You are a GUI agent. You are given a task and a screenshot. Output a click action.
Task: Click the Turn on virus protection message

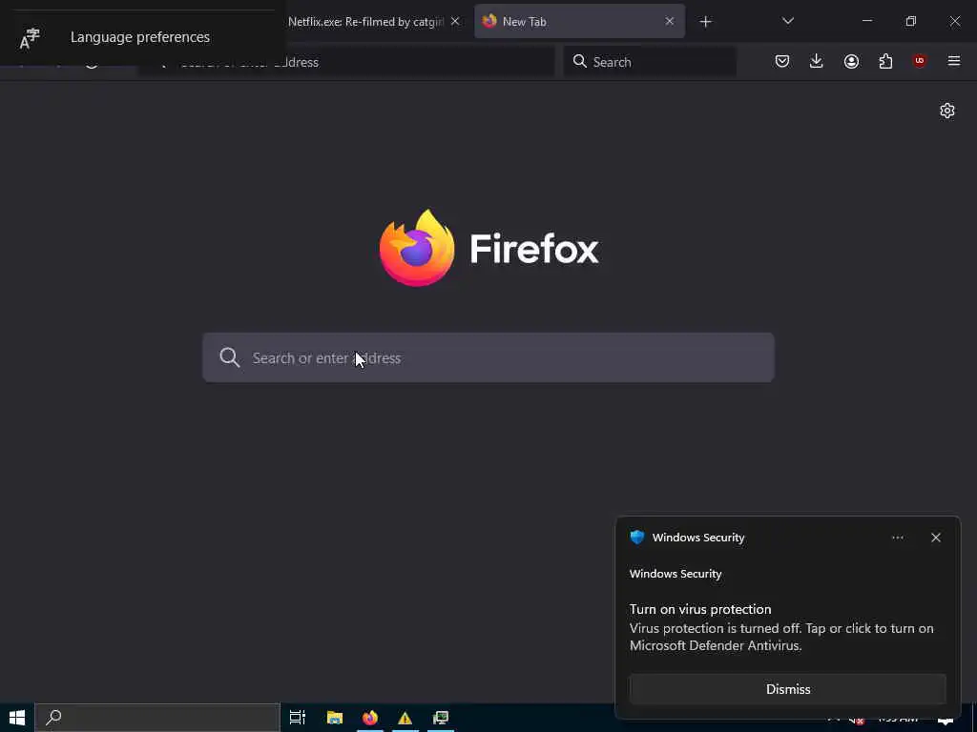781,627
